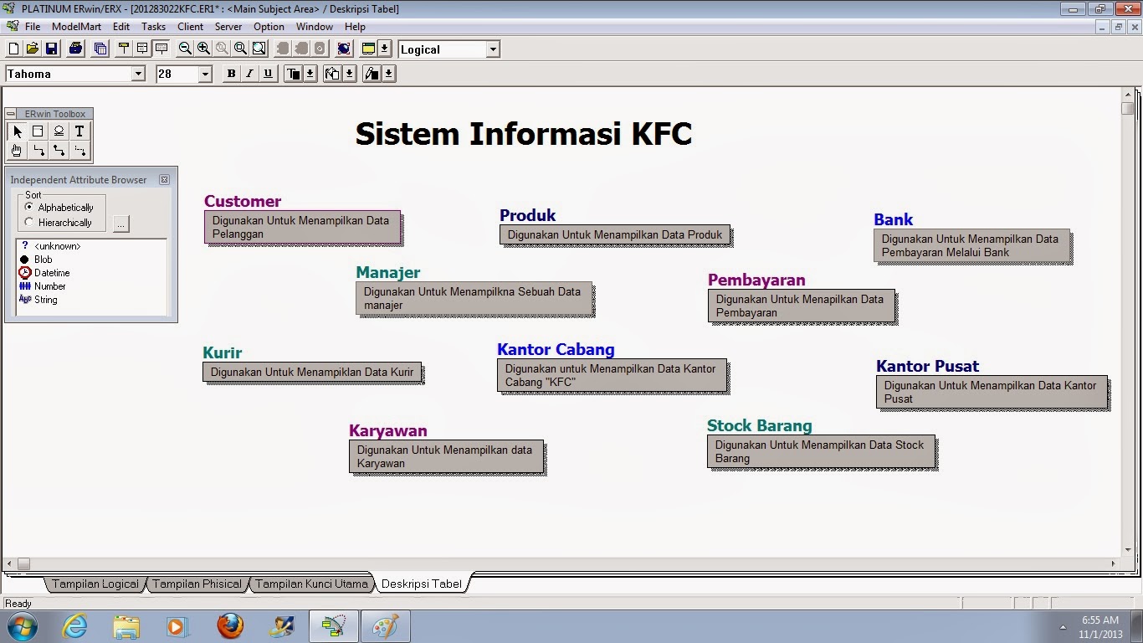The image size is (1143, 643).
Task: Open the Logical view dropdown
Action: (492, 49)
